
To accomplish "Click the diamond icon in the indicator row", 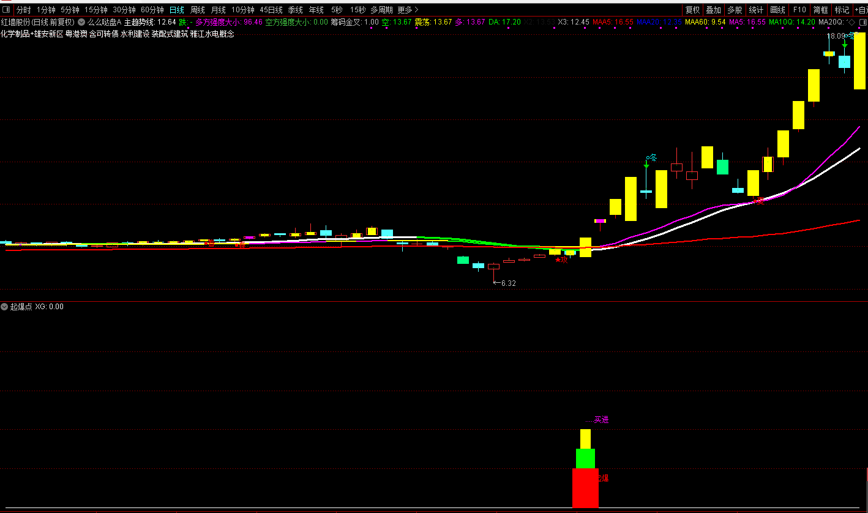I will click(x=851, y=22).
